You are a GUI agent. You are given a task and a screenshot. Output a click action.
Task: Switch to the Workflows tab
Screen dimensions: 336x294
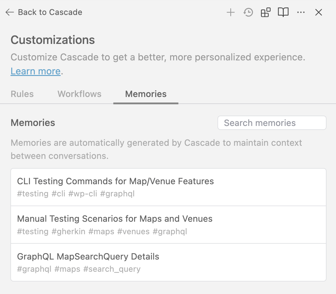[79, 94]
